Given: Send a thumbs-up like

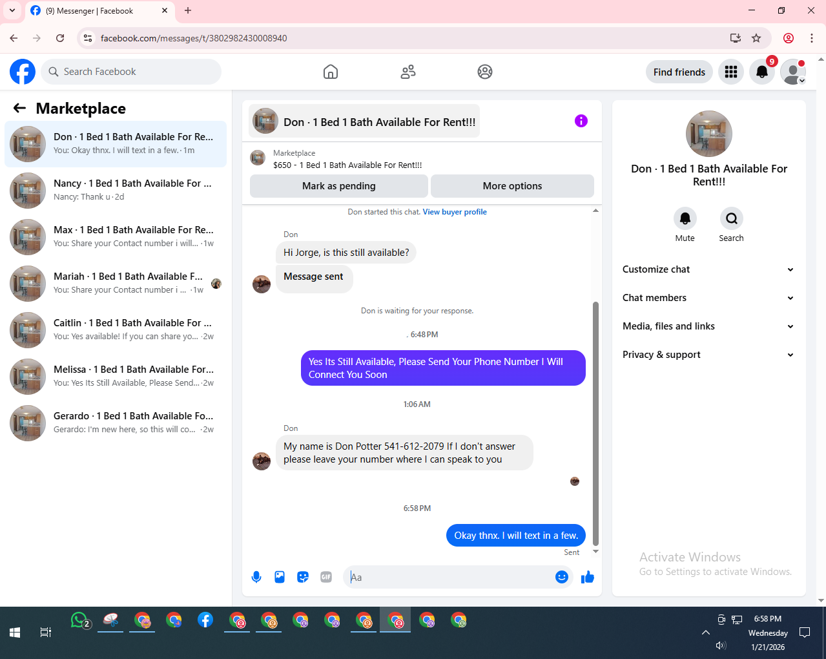Looking at the screenshot, I should point(587,577).
